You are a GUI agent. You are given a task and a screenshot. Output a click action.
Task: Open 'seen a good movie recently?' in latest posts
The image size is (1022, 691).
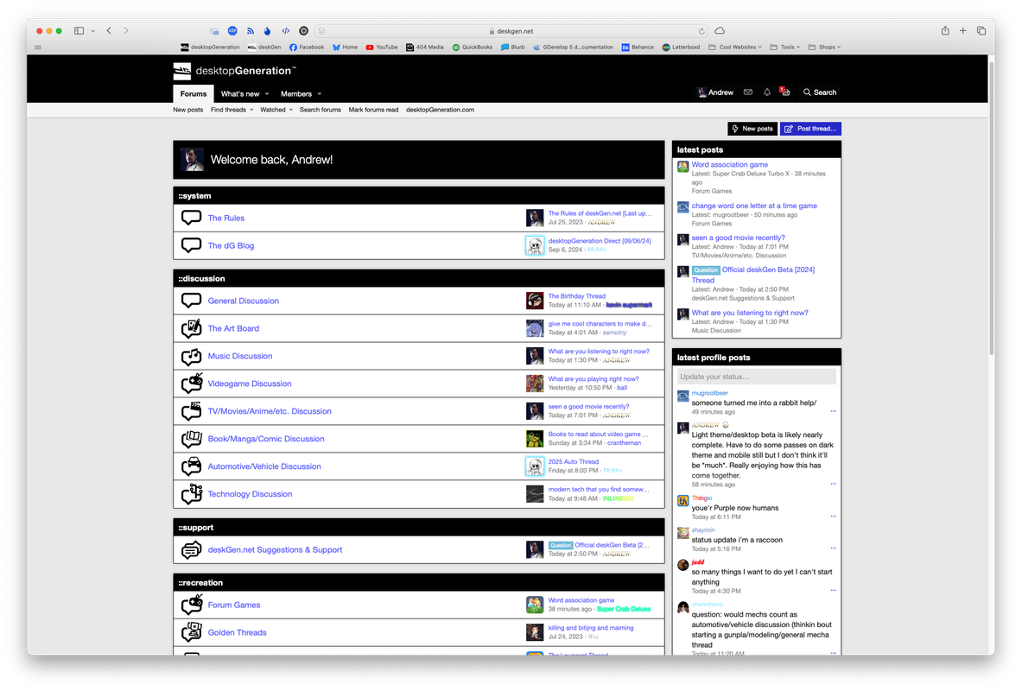tap(738, 238)
